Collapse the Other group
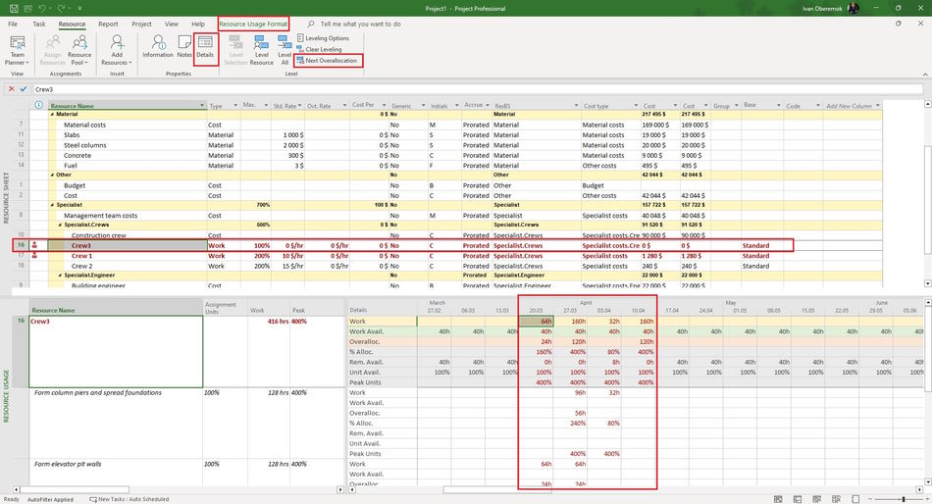The width and height of the screenshot is (932, 504). [52, 175]
